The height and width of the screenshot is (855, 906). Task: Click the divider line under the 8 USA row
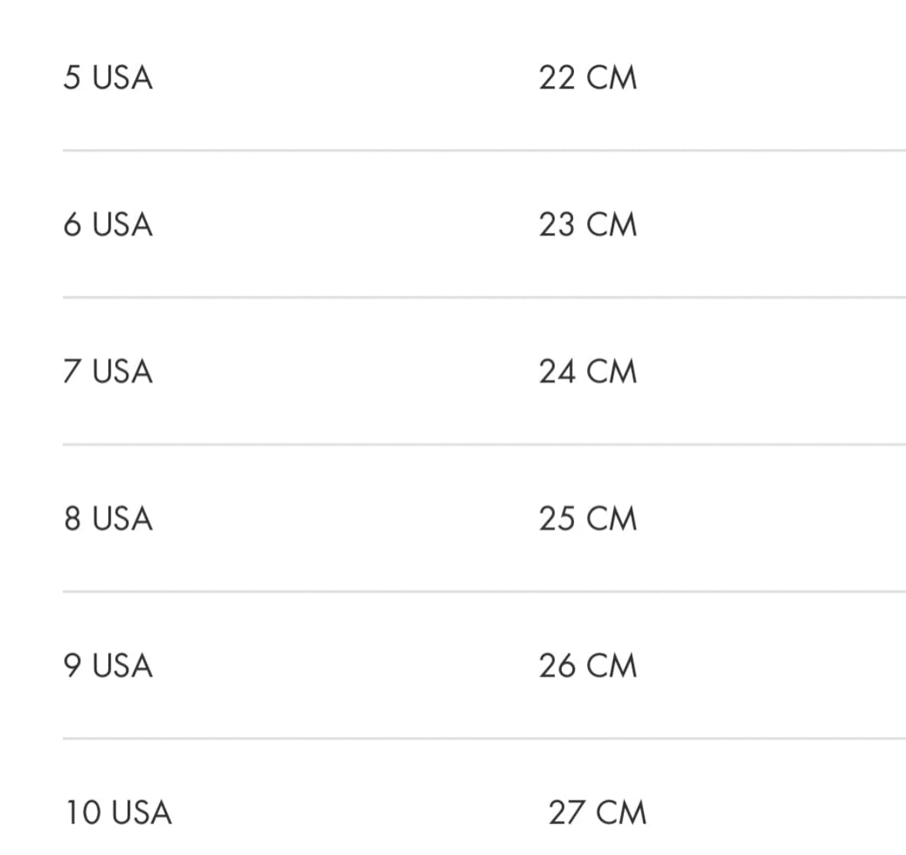point(484,591)
